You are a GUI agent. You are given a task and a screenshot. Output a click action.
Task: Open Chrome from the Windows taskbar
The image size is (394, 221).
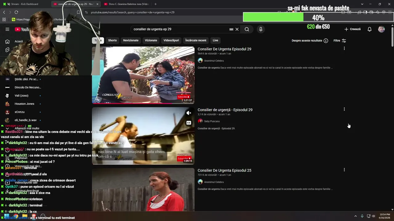click(16, 216)
